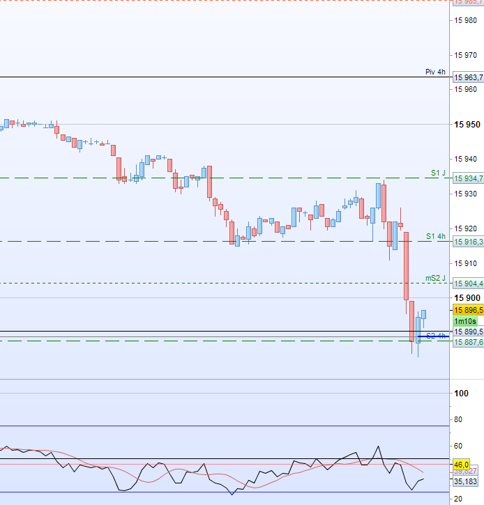Viewport: 484px width, 505px height.
Task: Click the current price 15 896,5 tag
Action: pyautogui.click(x=468, y=310)
